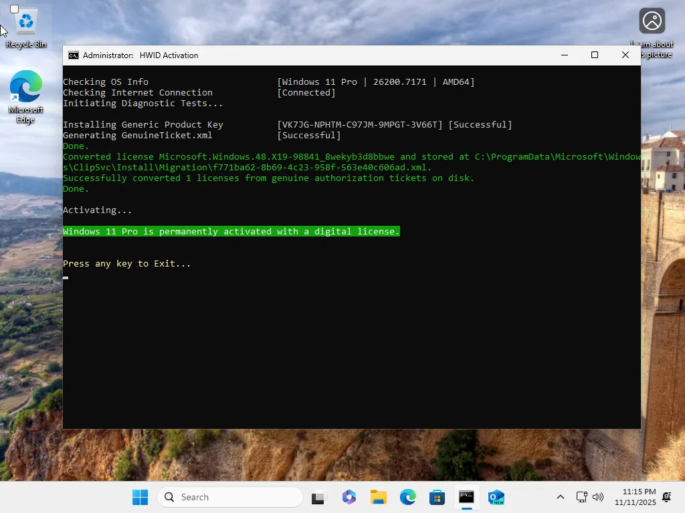Click the 'Checking Internet Connection' line
The height and width of the screenshot is (513, 685).
coord(138,92)
